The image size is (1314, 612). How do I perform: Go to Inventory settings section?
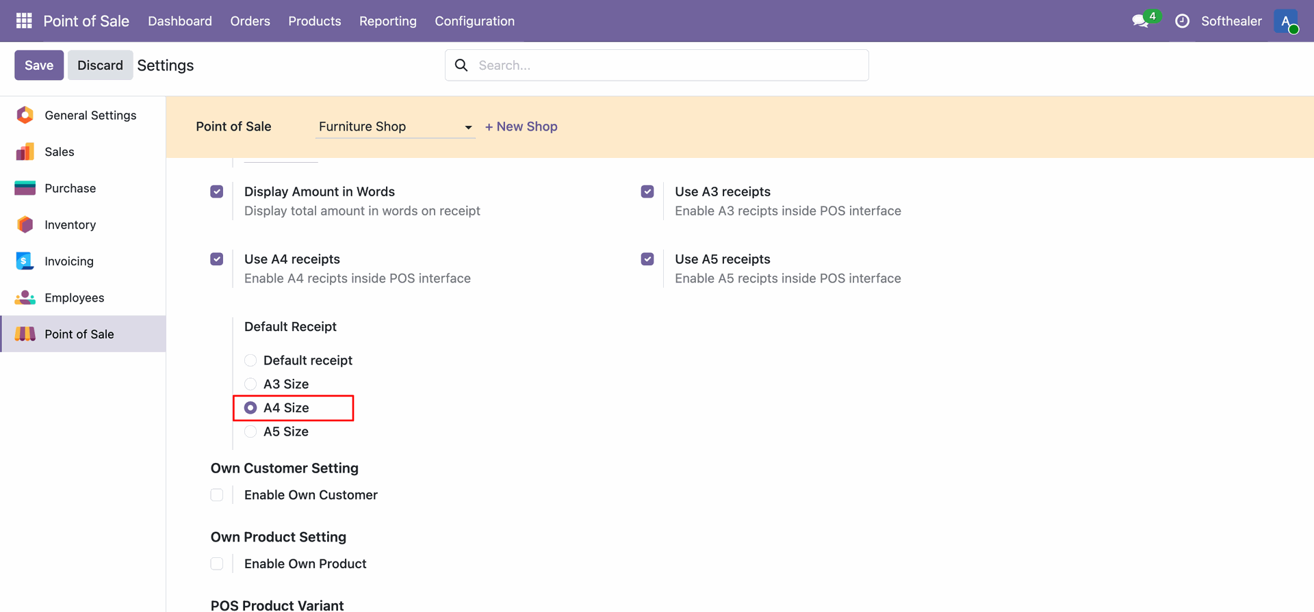(x=83, y=224)
